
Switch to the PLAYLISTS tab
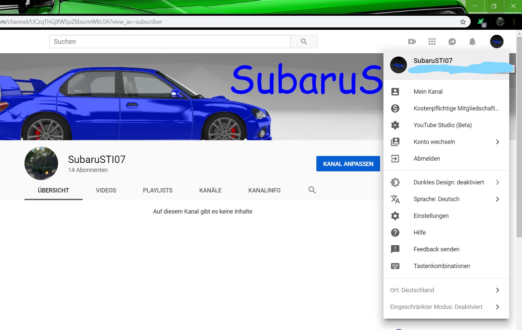tap(158, 190)
